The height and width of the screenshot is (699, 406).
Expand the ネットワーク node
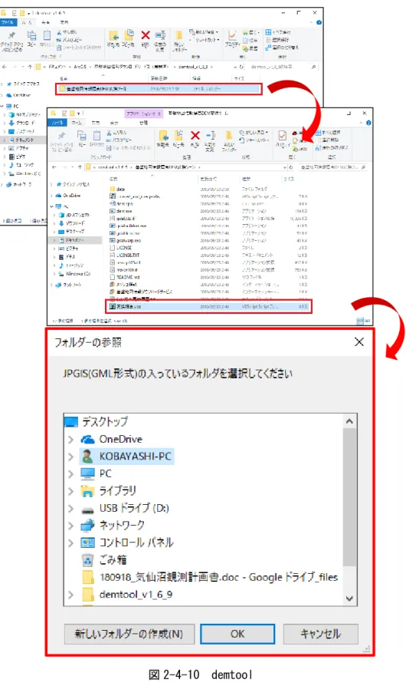pyautogui.click(x=70, y=526)
